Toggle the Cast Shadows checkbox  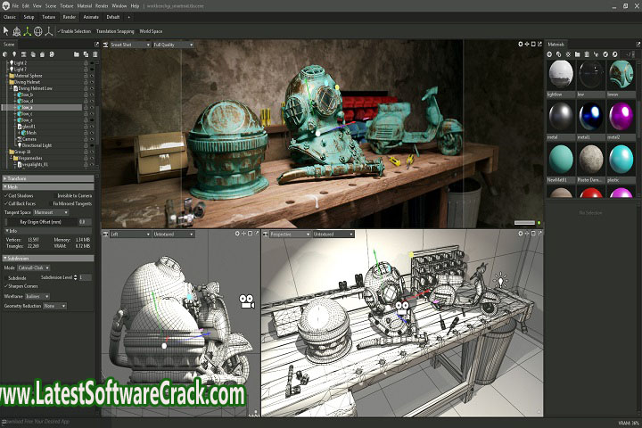click(6, 194)
